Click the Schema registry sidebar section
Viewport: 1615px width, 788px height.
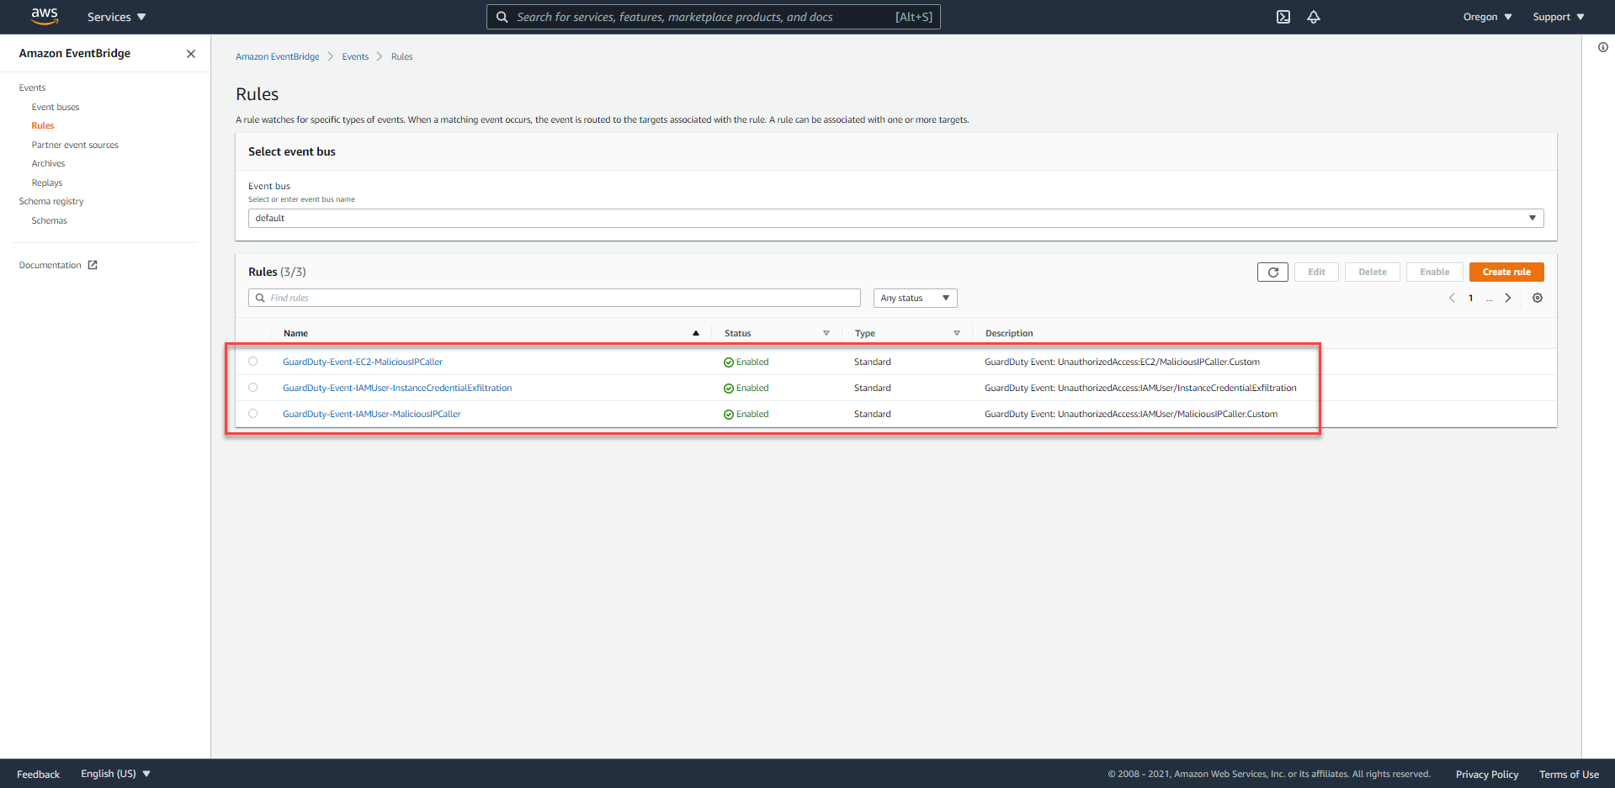click(51, 201)
